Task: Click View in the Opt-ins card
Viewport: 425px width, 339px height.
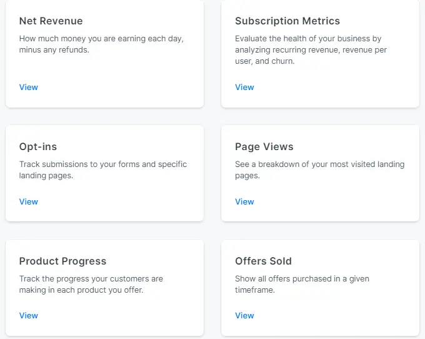Action: point(29,202)
